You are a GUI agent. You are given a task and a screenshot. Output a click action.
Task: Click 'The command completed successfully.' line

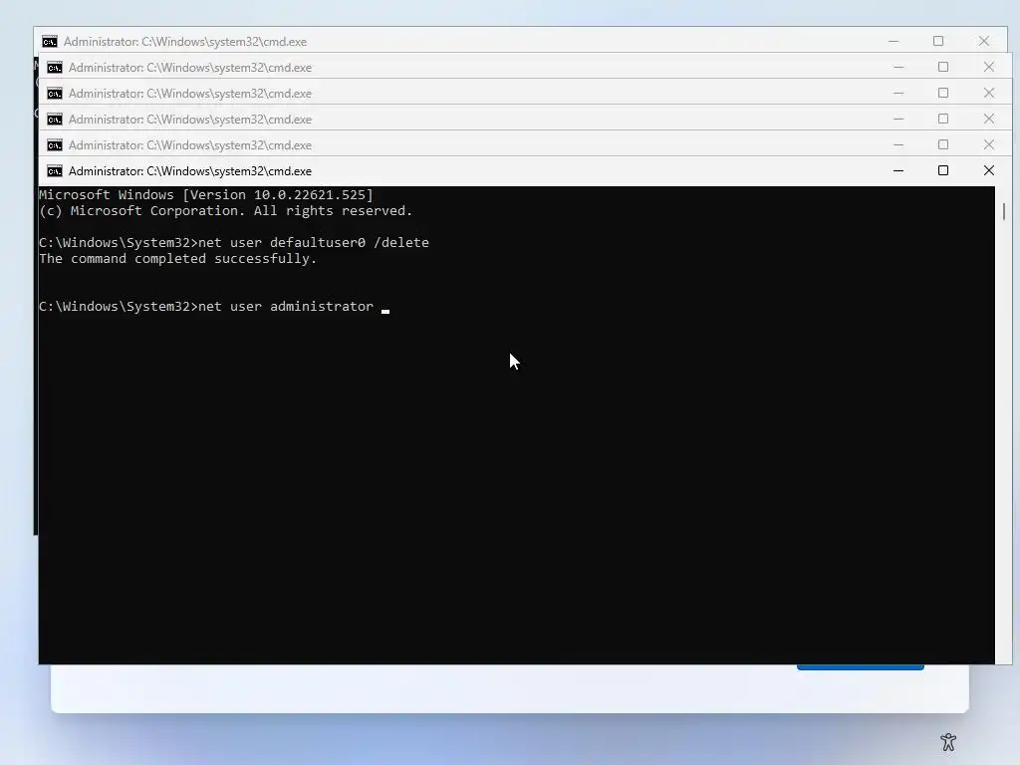pos(177,259)
